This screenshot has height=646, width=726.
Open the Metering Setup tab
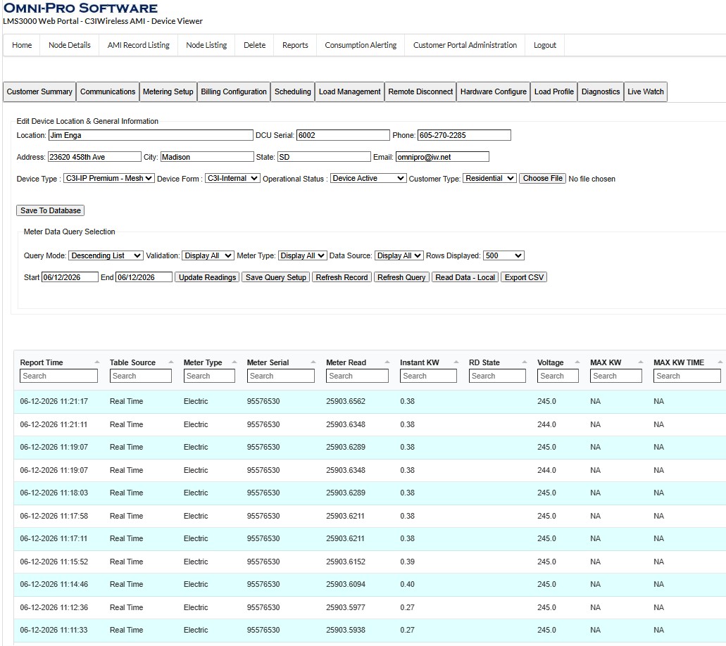(x=168, y=91)
